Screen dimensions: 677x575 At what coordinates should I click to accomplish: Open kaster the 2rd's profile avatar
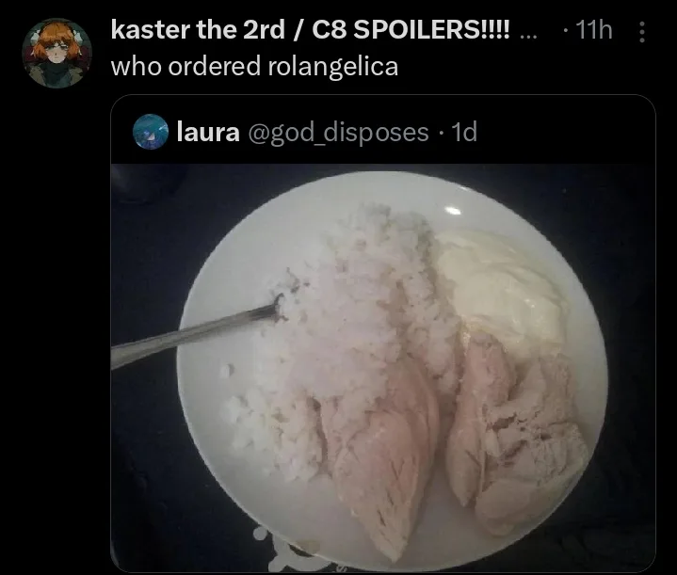point(57,53)
